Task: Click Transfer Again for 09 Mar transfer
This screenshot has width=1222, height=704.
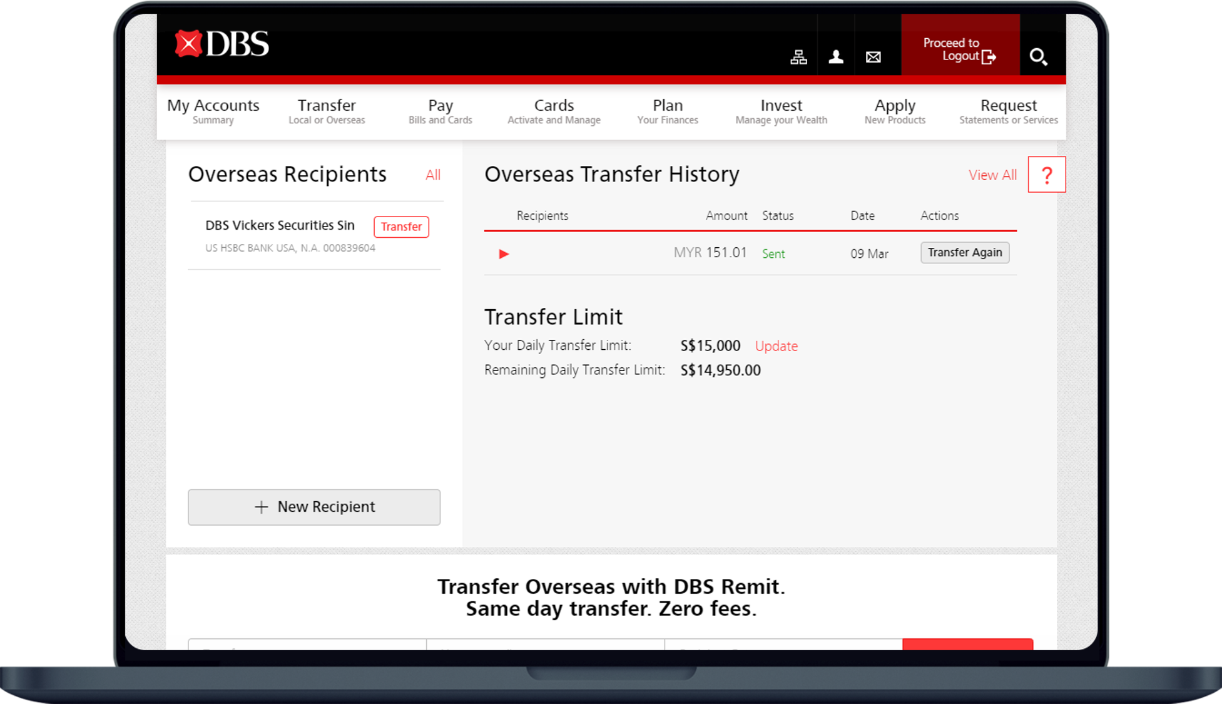Action: tap(965, 253)
